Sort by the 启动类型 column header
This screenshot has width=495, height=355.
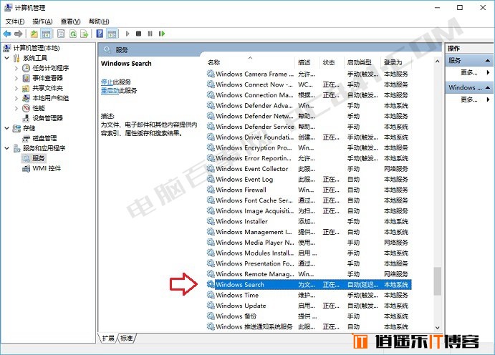coord(362,62)
